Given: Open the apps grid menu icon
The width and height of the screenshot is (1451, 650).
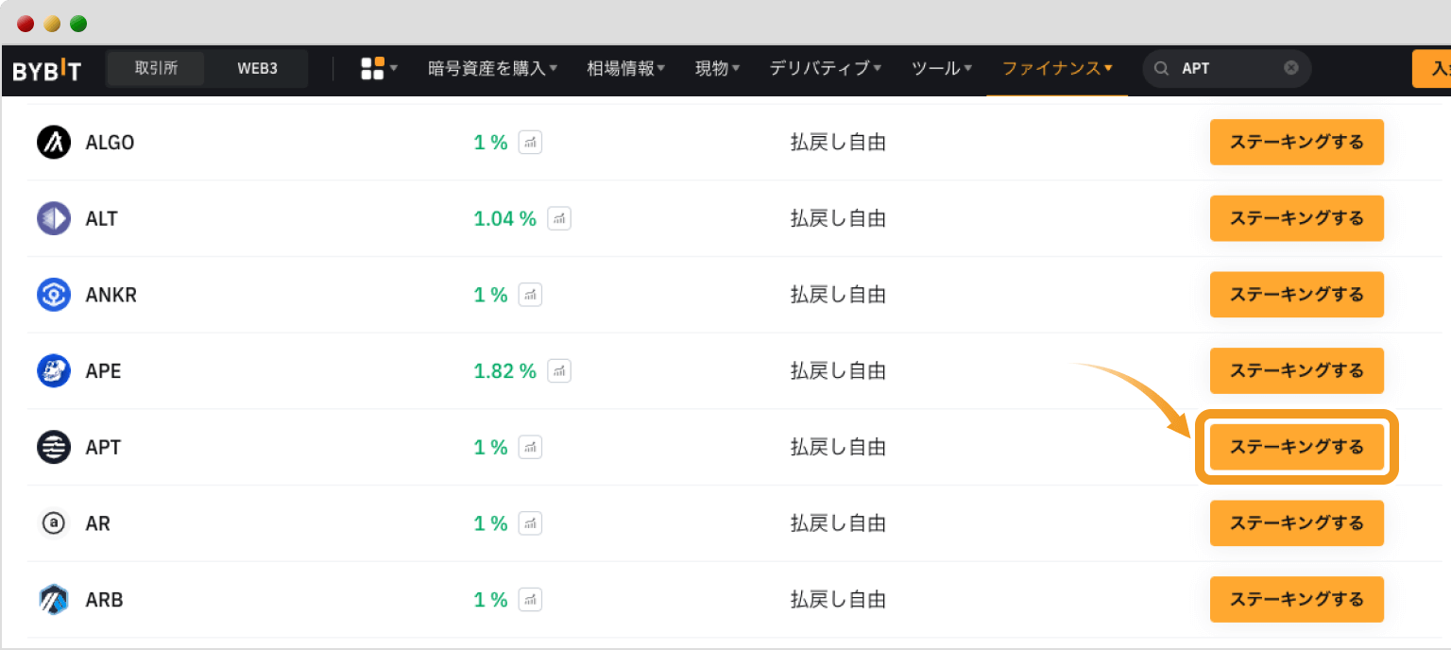Looking at the screenshot, I should pyautogui.click(x=373, y=68).
